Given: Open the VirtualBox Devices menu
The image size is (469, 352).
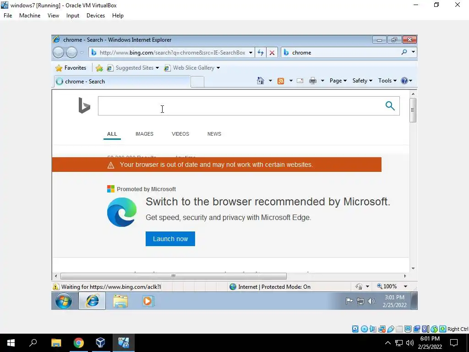Looking at the screenshot, I should pyautogui.click(x=96, y=16).
